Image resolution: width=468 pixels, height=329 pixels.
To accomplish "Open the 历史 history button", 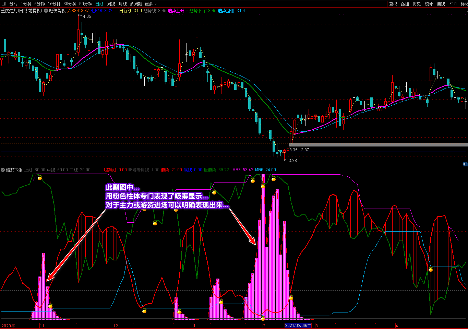I will pyautogui.click(x=417, y=4).
